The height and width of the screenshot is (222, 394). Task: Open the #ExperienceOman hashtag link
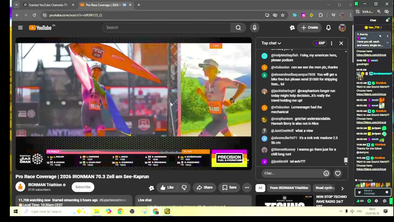click(x=113, y=200)
